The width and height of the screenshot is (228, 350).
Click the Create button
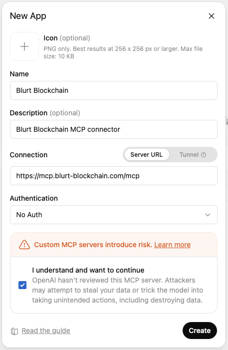pos(200,331)
